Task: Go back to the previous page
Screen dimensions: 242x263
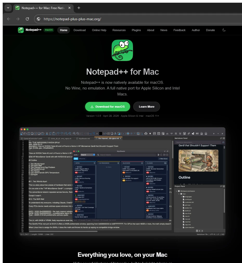Action: (x=9, y=19)
